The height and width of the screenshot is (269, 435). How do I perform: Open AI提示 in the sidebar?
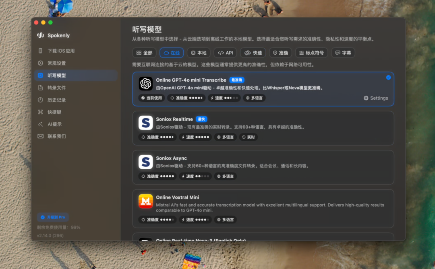point(76,124)
